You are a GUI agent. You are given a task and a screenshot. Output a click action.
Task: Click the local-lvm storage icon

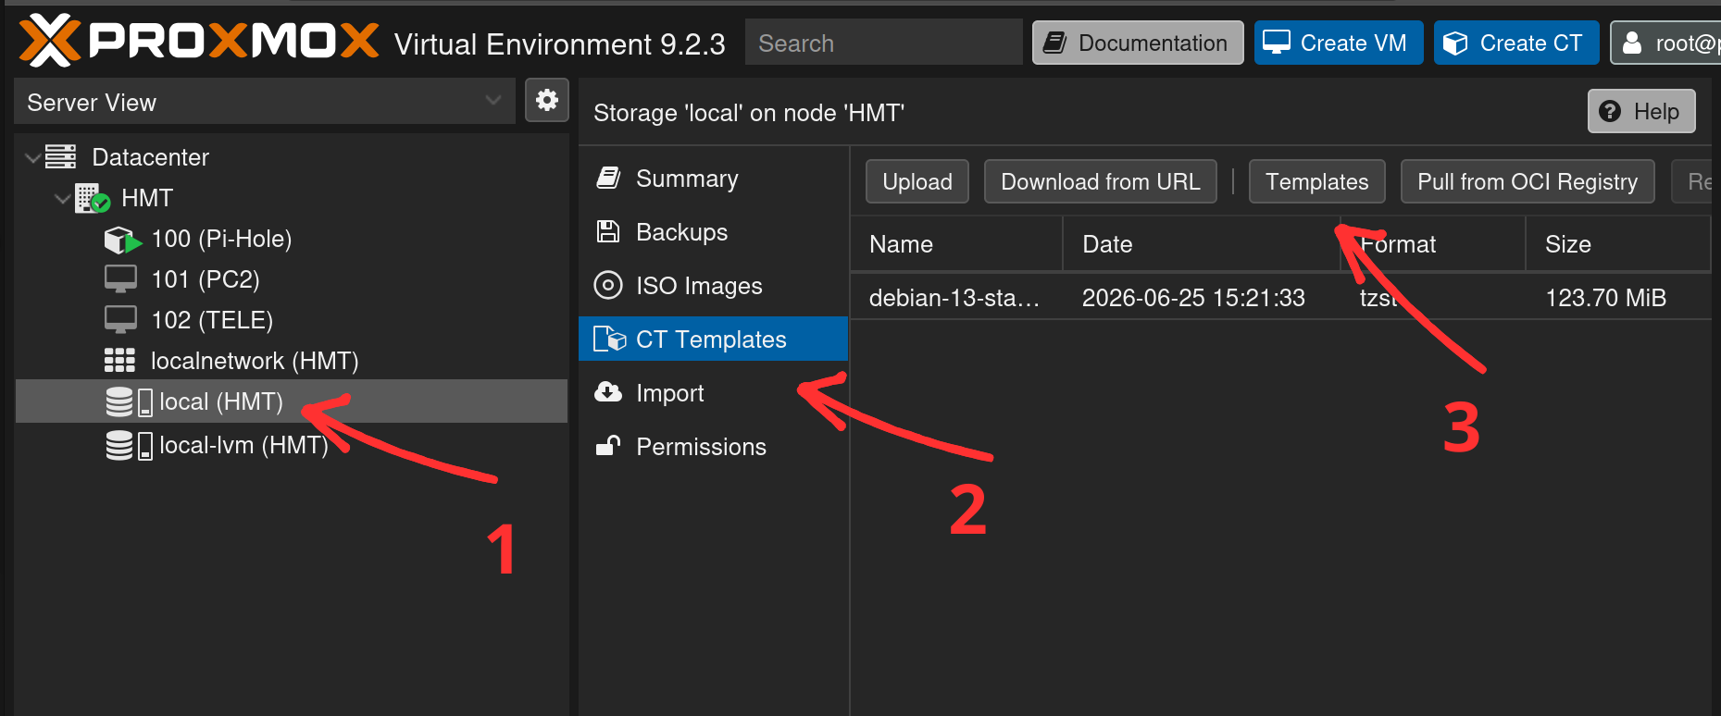tap(129, 445)
